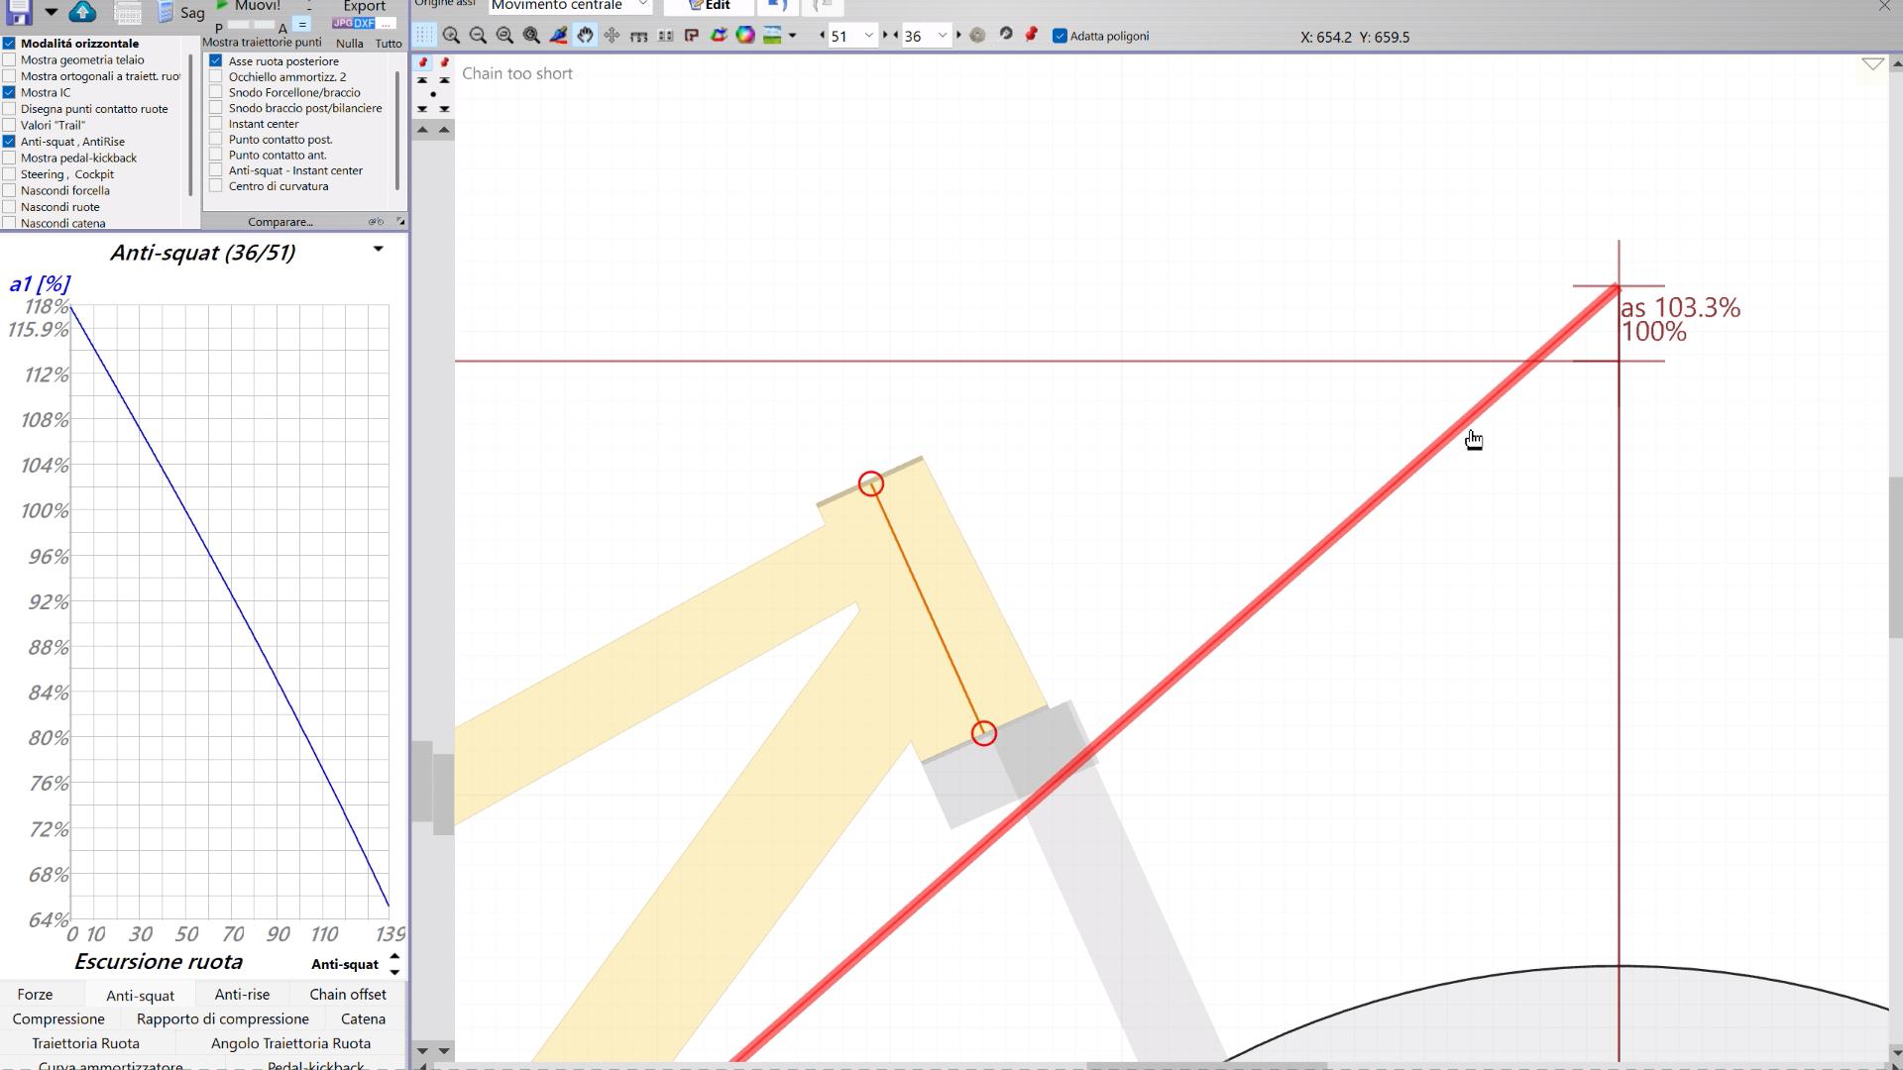Select the paintbrush drawing tool icon

point(558,36)
